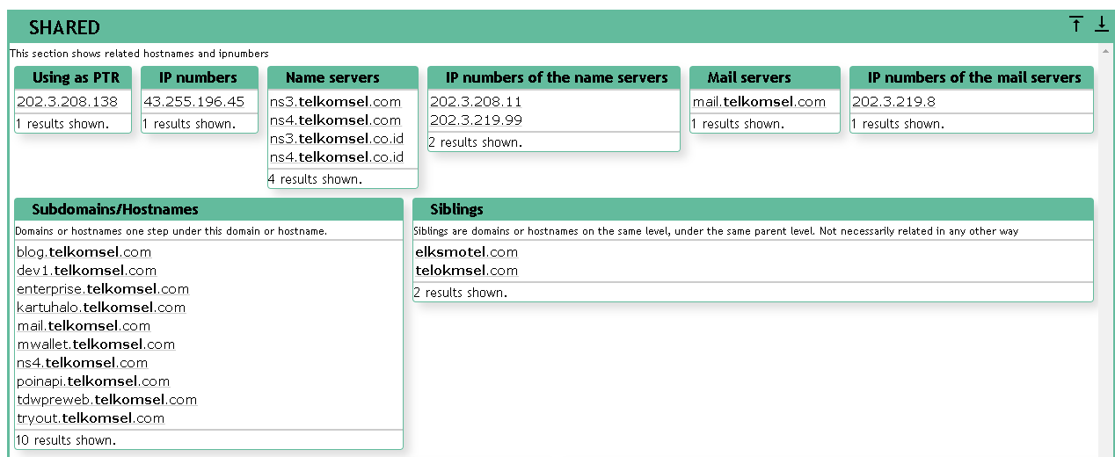
Task: Open subdomain kartuhalo.telkomsel.com
Action: [101, 308]
